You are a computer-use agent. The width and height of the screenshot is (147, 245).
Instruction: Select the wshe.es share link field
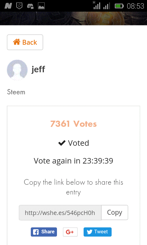pos(60,213)
